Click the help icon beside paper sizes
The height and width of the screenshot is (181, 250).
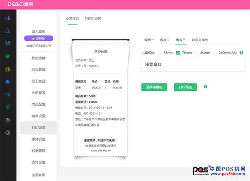coord(241,53)
